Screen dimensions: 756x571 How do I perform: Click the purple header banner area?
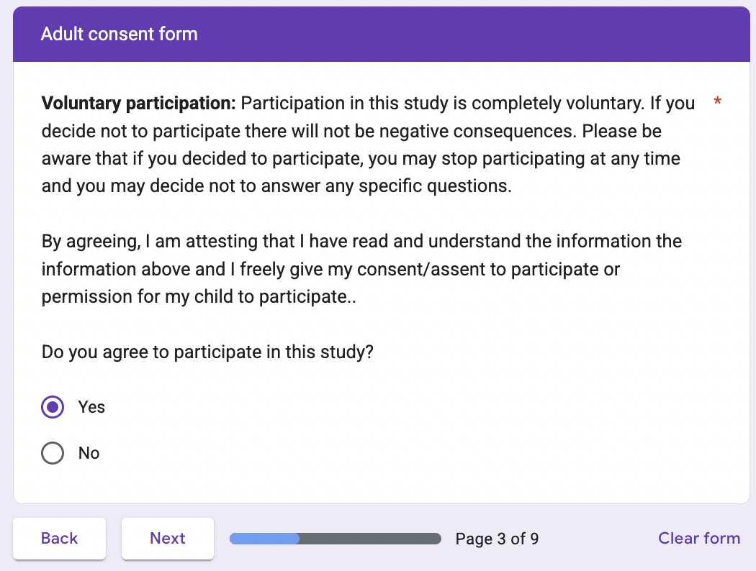(x=468, y=34)
